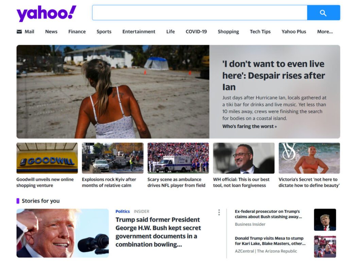The height and width of the screenshot is (267, 348).
Task: Open the Goodwill store thumbnail image
Action: pyautogui.click(x=47, y=158)
